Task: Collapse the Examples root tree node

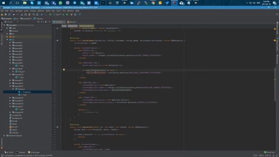Action: click(4, 25)
